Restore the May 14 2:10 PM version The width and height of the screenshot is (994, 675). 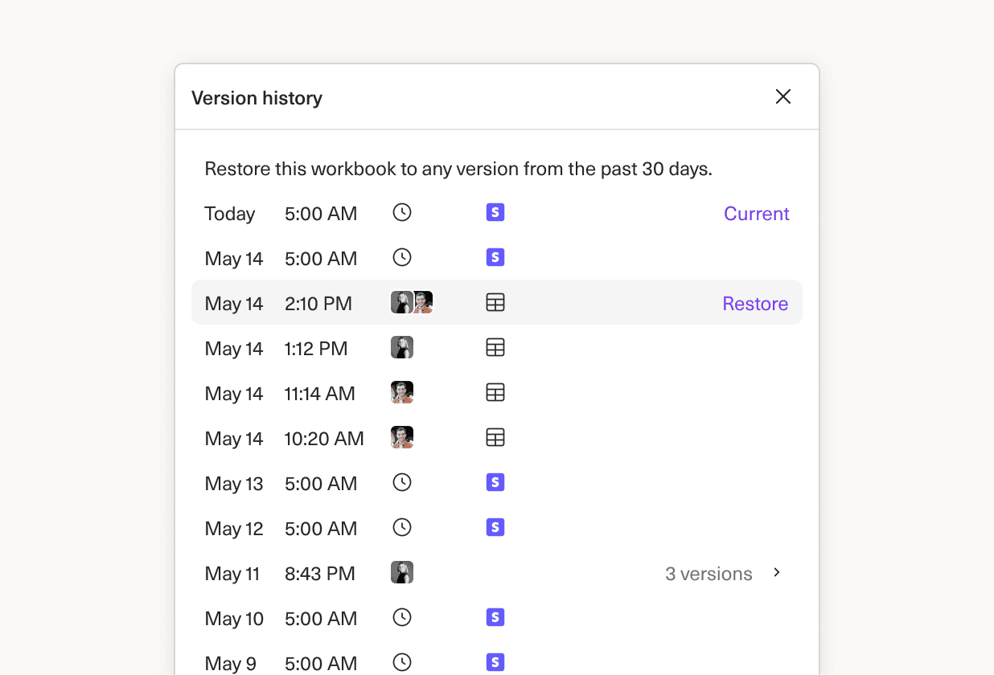[755, 303]
